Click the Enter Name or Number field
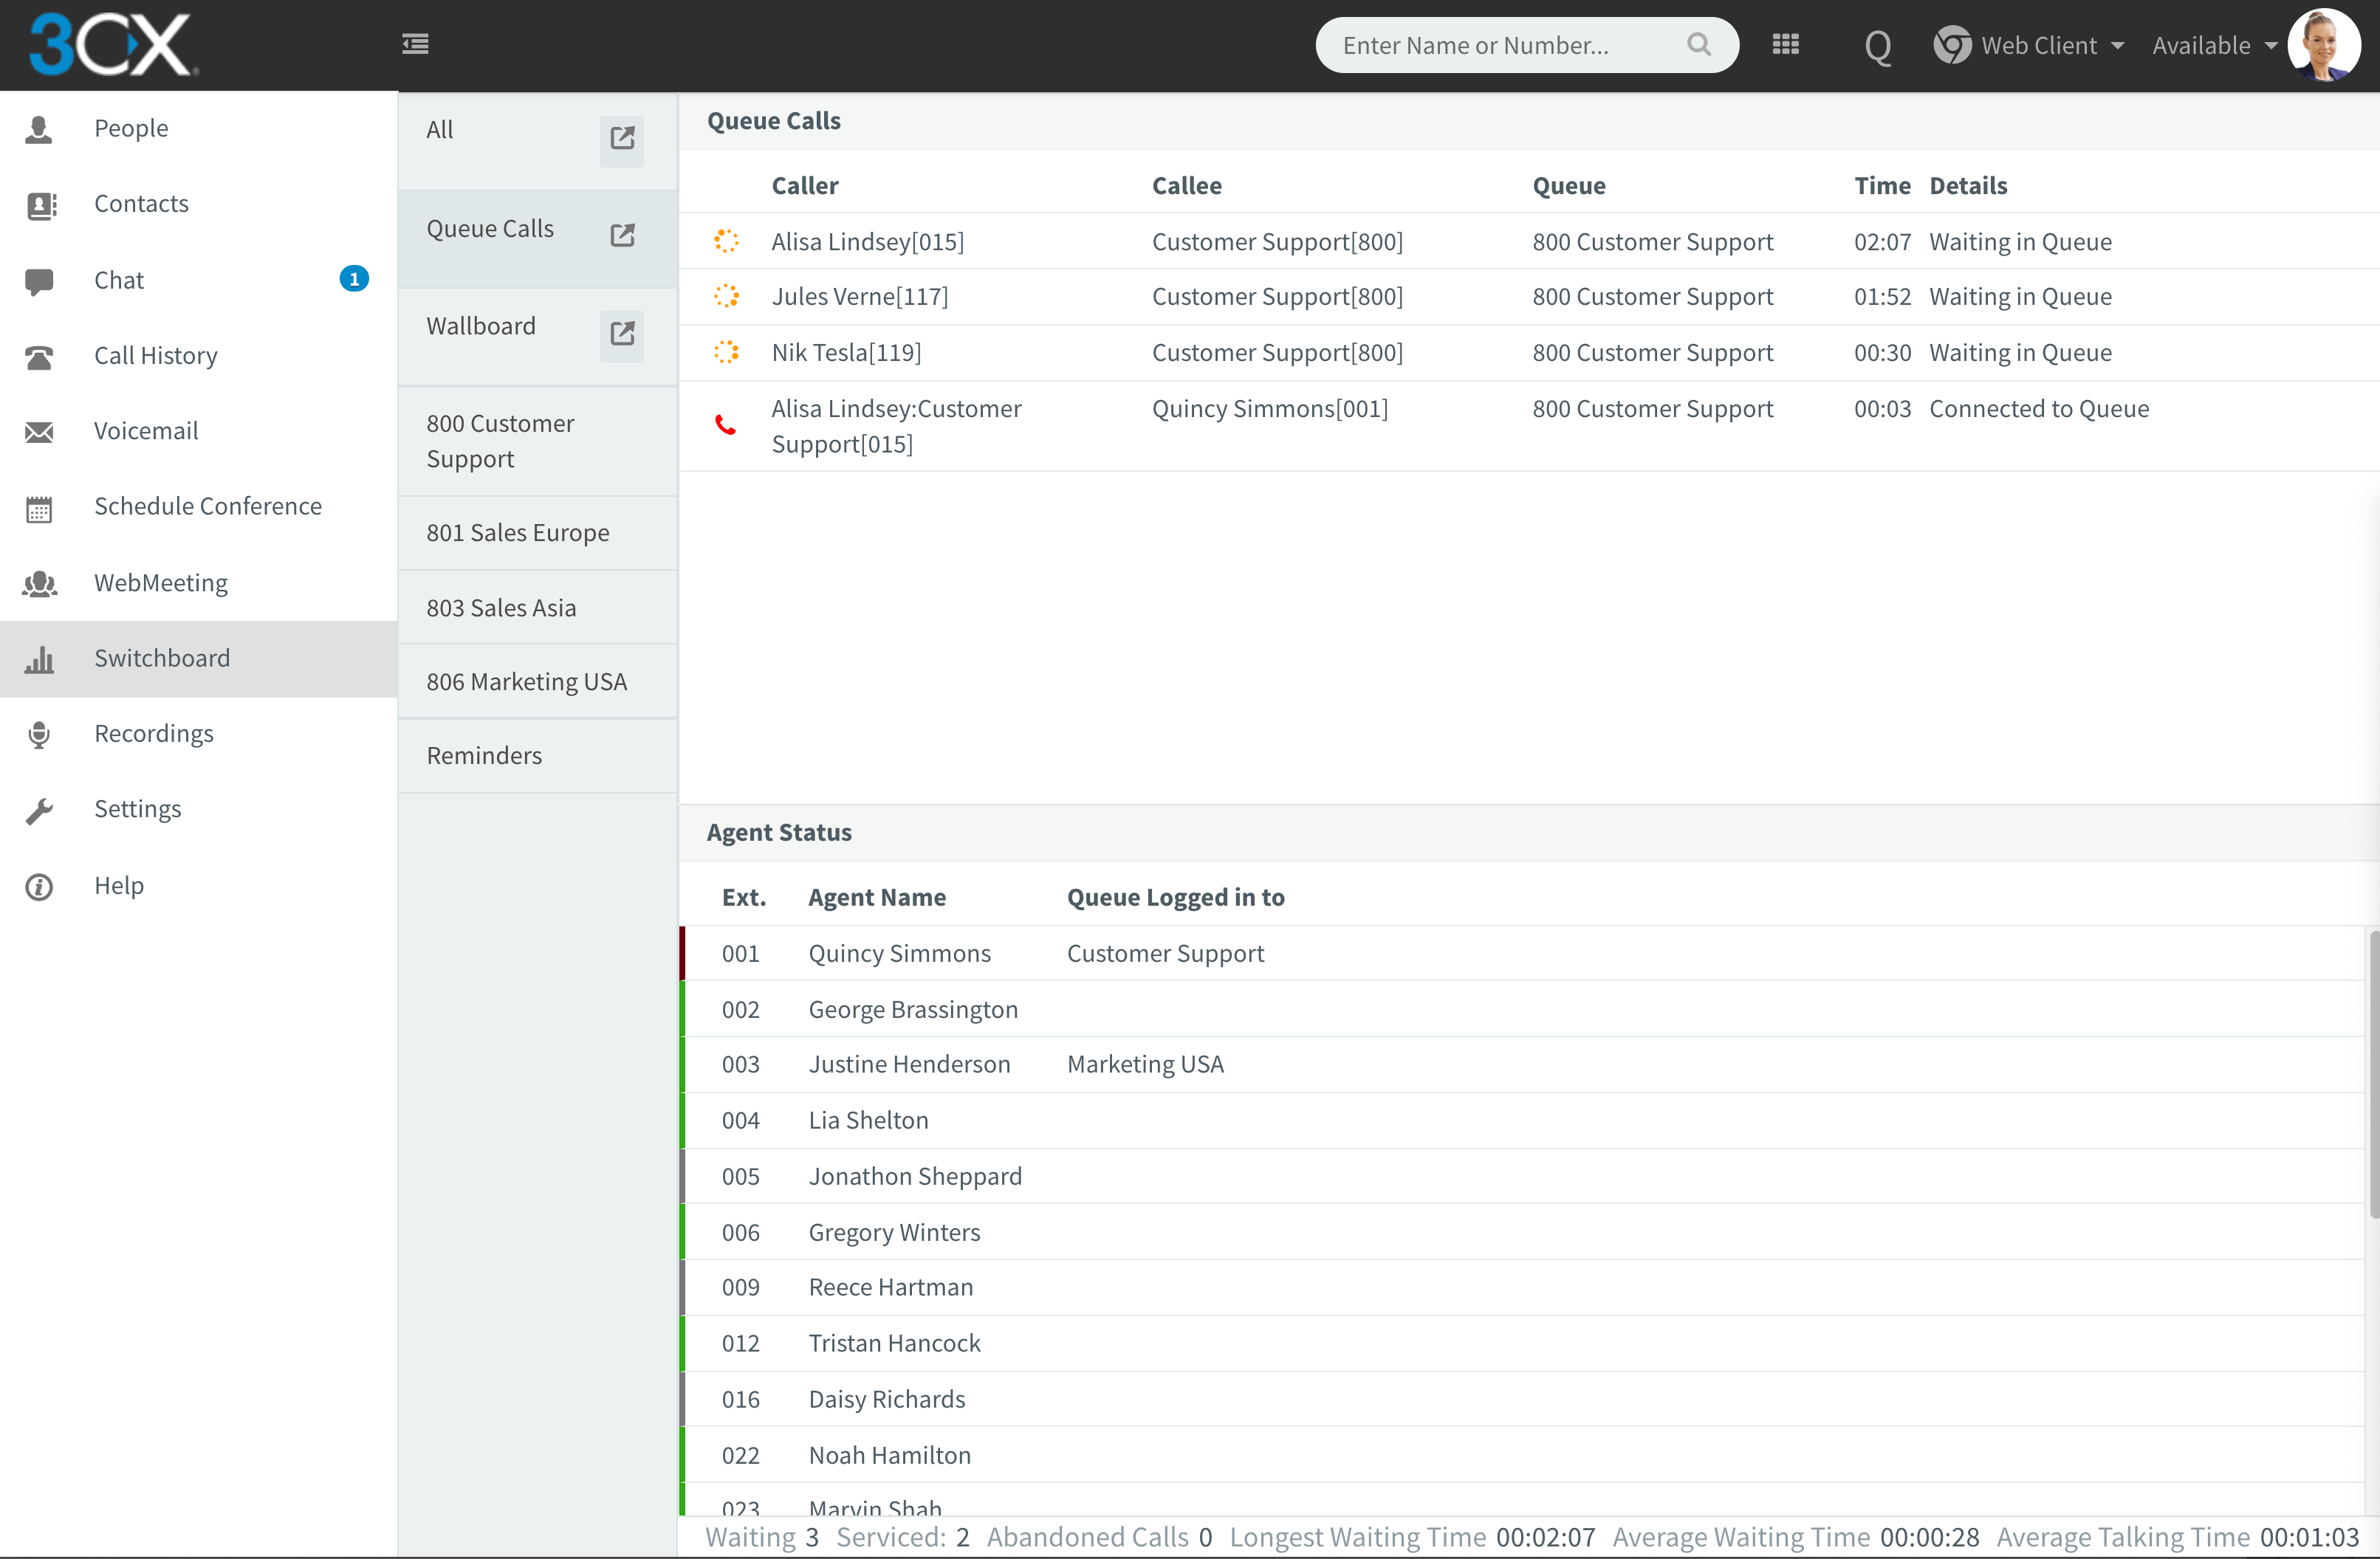Image resolution: width=2380 pixels, height=1559 pixels. coord(1500,45)
